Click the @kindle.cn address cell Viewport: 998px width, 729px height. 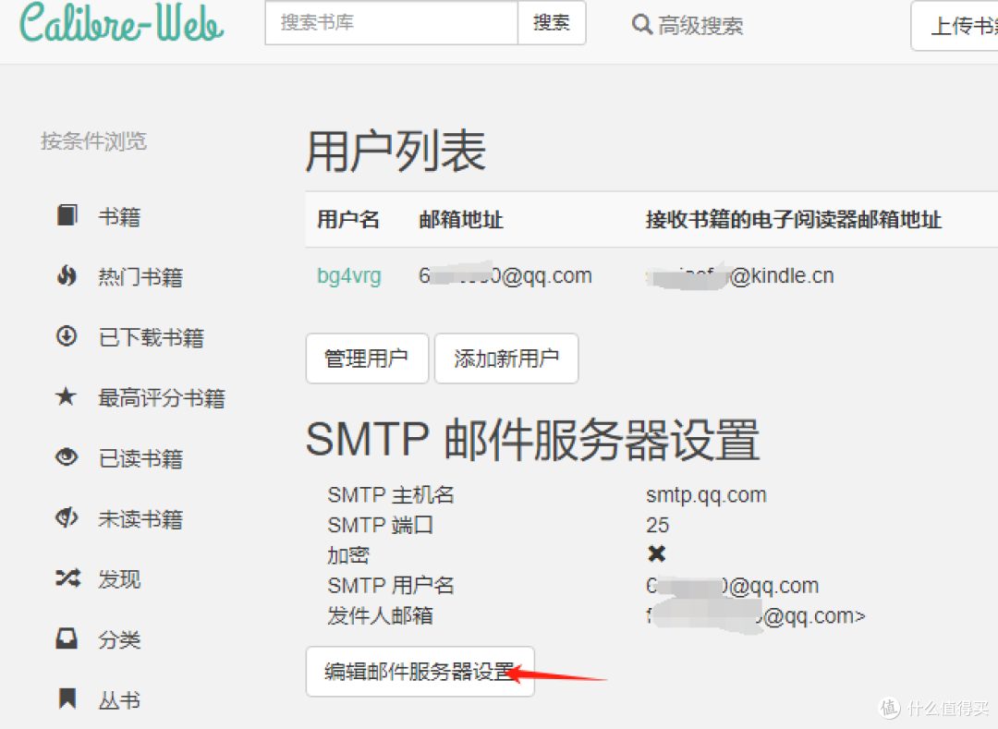[739, 275]
